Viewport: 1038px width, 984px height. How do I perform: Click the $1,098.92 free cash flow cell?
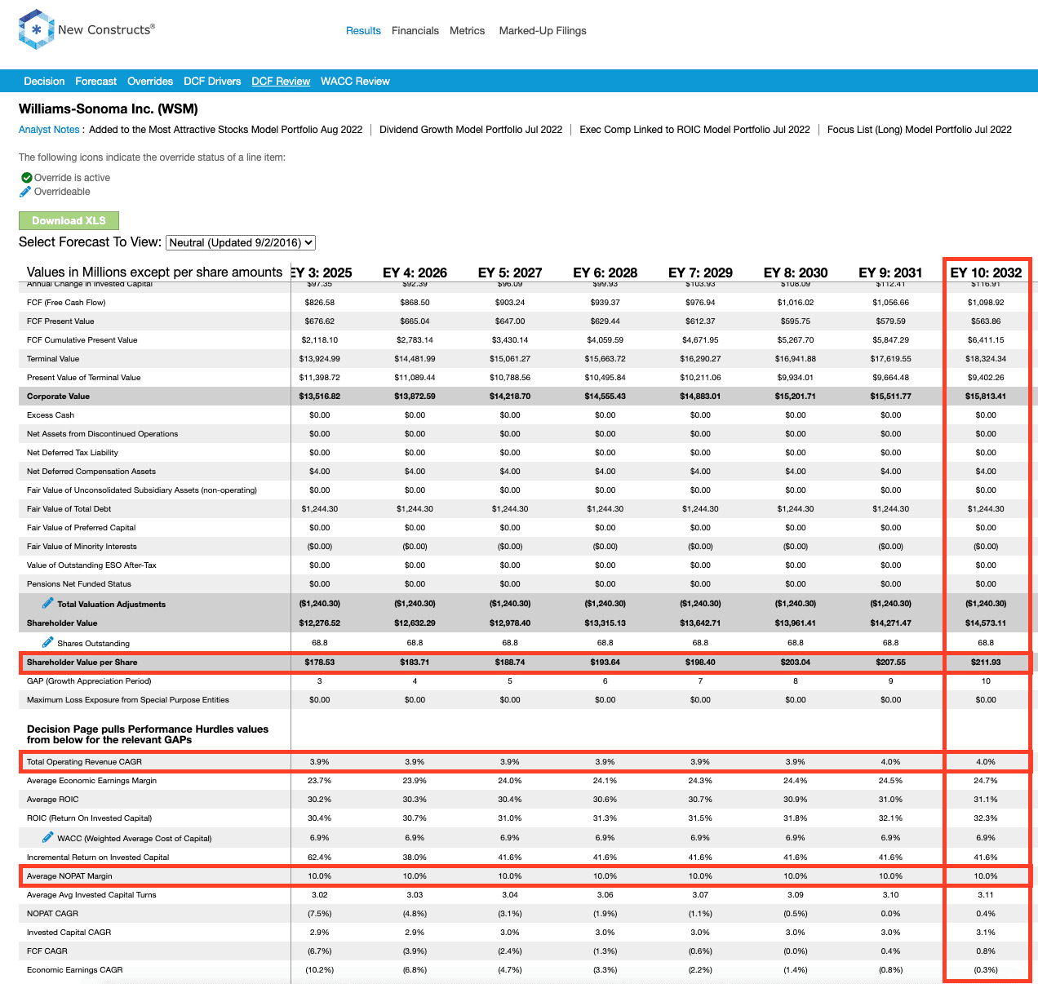pyautogui.click(x=986, y=303)
